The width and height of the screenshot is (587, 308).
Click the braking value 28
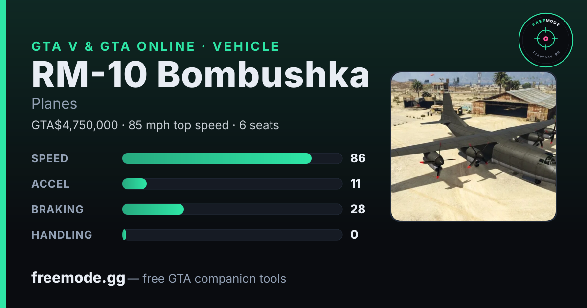[358, 209]
